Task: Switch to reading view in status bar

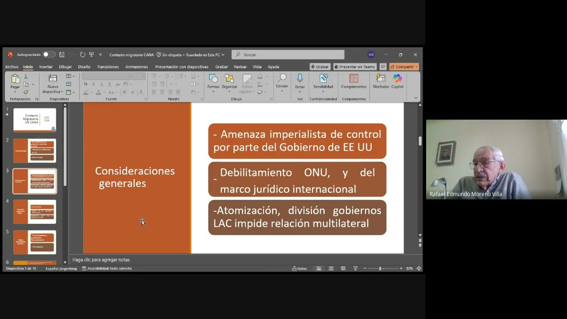Action: pos(343,268)
